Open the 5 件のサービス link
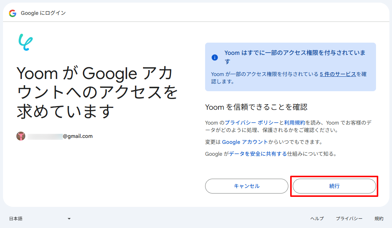This screenshot has width=392, height=228. [338, 74]
